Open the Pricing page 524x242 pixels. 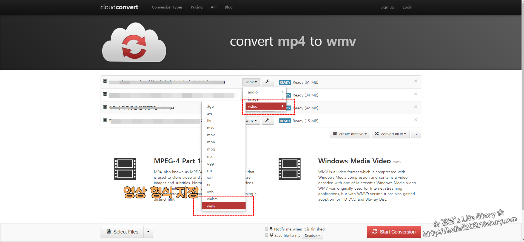tap(197, 7)
